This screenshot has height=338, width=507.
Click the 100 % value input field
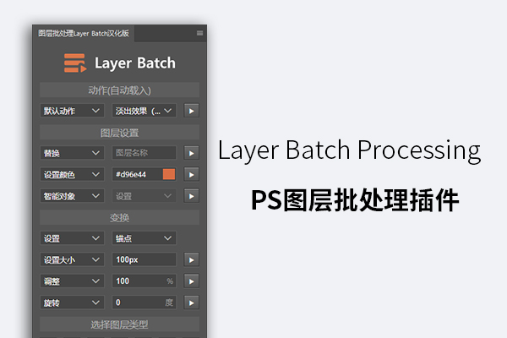(x=144, y=281)
